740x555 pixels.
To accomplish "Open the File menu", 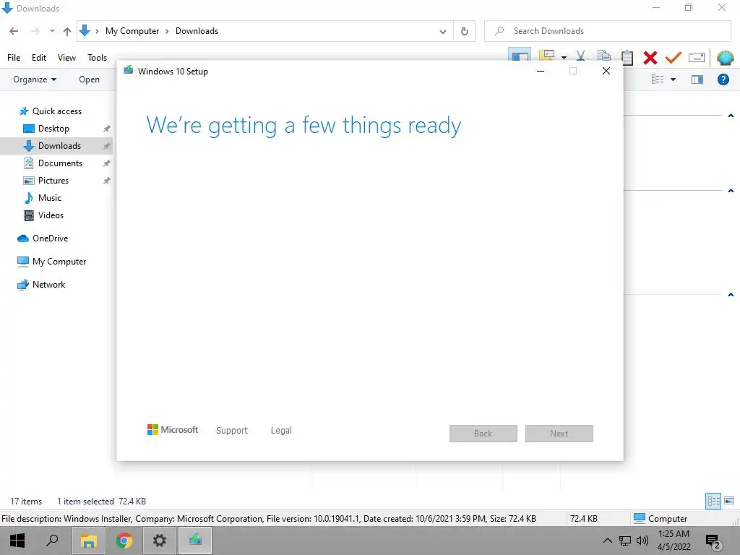I will click(x=14, y=58).
